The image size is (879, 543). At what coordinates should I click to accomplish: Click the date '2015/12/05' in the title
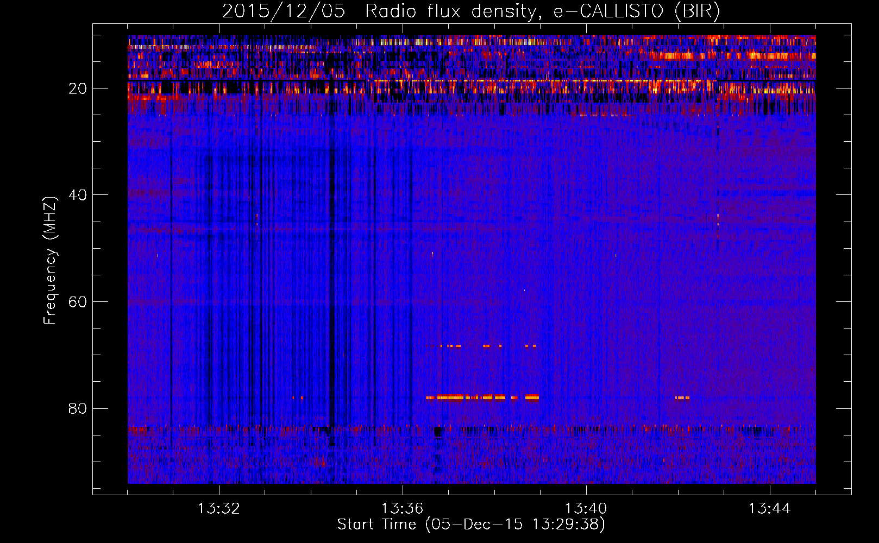pos(284,11)
